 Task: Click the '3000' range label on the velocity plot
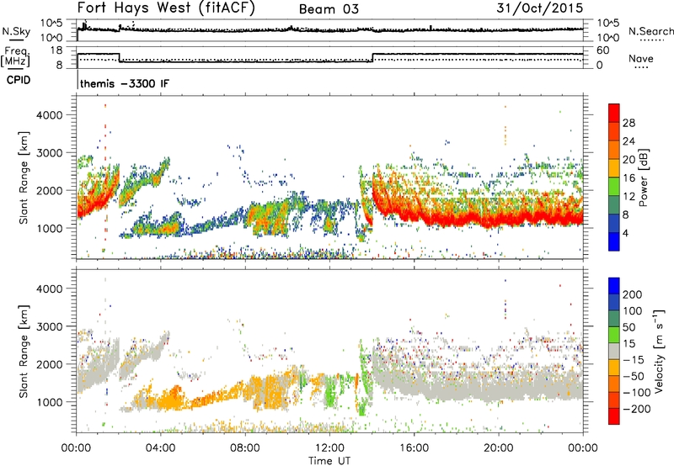coord(49,326)
